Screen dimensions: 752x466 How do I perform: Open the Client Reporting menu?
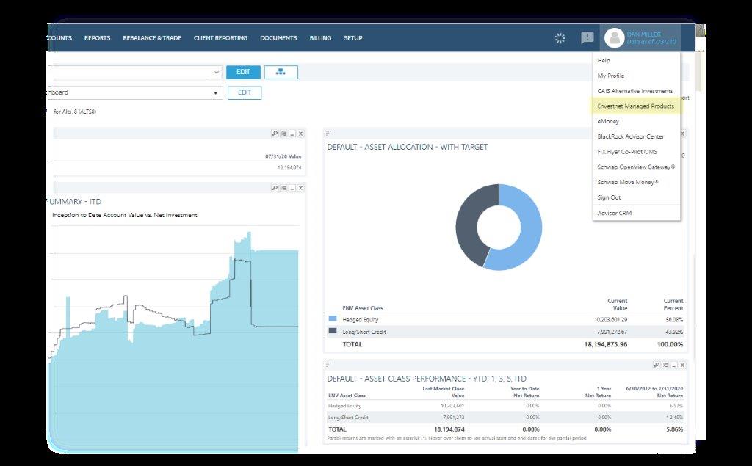(220, 38)
